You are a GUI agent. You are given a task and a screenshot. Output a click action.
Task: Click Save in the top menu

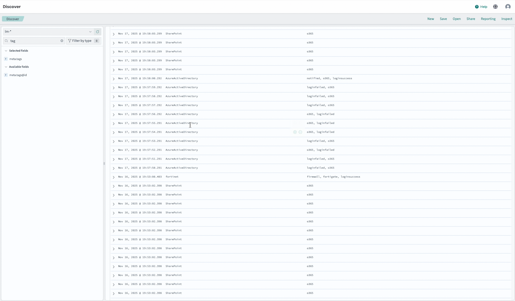coord(443,19)
